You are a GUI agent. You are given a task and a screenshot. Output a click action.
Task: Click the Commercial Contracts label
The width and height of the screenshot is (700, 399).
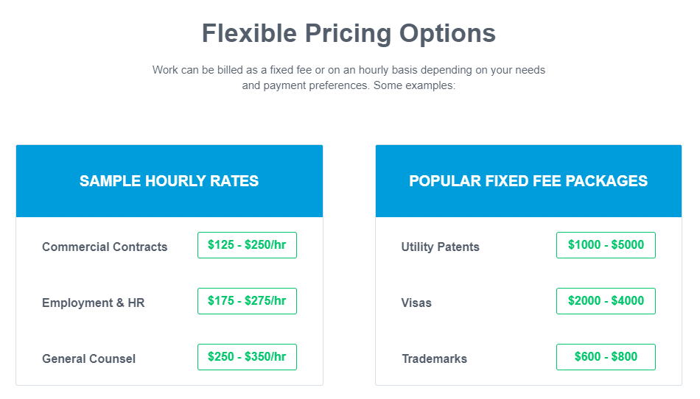pos(105,247)
